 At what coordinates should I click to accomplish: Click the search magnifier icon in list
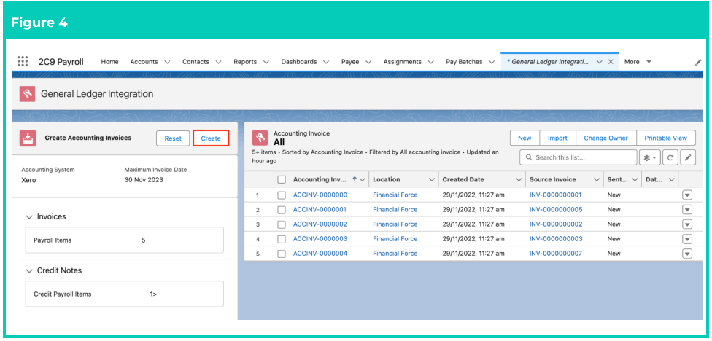[529, 158]
